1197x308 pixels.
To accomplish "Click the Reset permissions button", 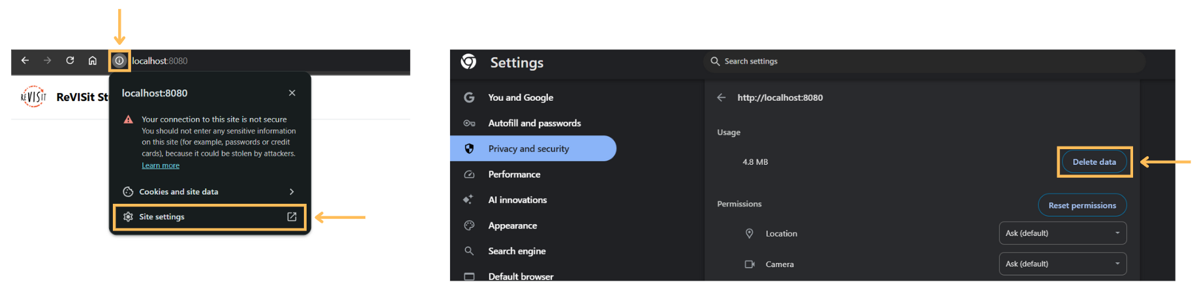I will coord(1082,205).
